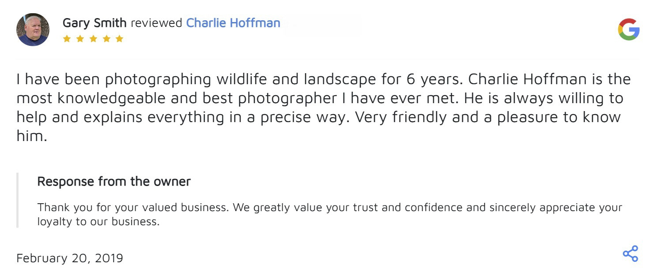
Task: Click the "Response from the owner" heading
Action: 114,181
